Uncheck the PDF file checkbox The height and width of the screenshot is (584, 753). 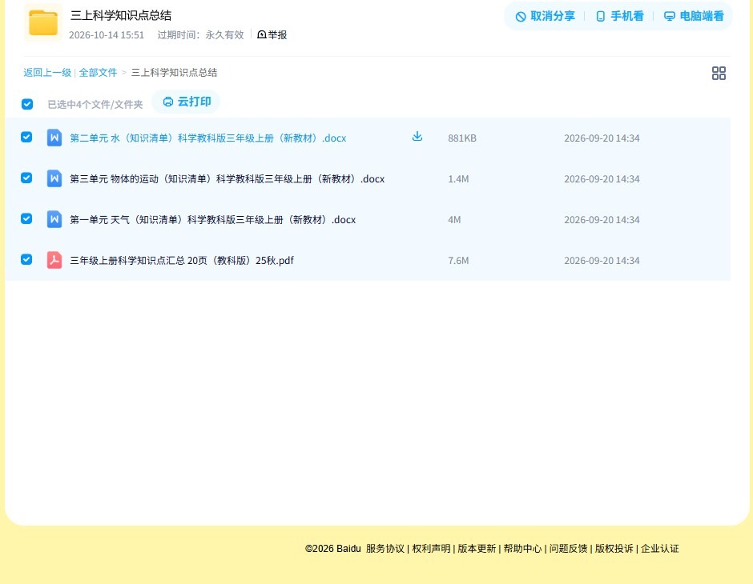click(26, 259)
